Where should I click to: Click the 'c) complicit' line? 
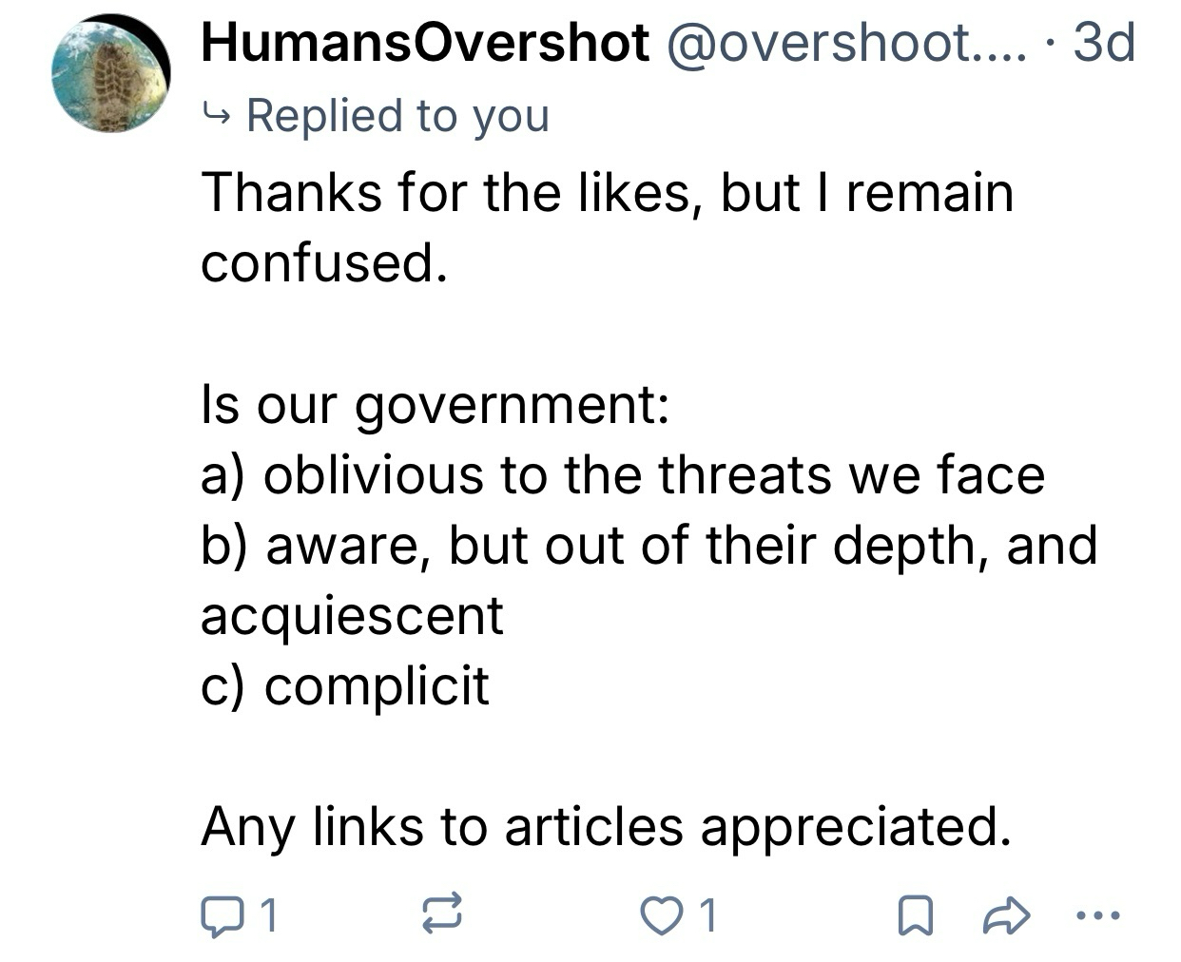pyautogui.click(x=345, y=685)
